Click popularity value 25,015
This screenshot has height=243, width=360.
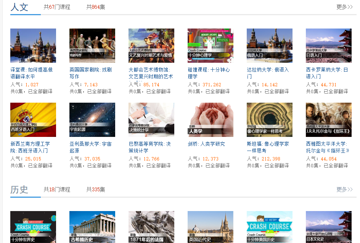[33, 159]
